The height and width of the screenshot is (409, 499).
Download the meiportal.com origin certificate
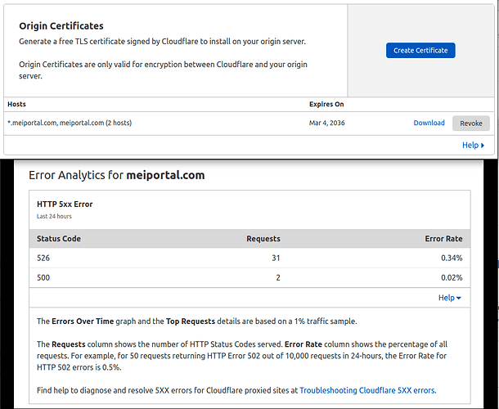click(x=429, y=123)
